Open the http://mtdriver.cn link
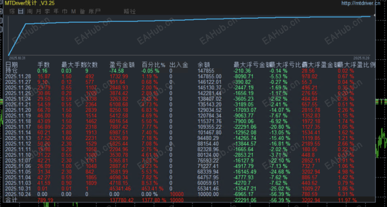The image size is (387, 207). [361, 3]
